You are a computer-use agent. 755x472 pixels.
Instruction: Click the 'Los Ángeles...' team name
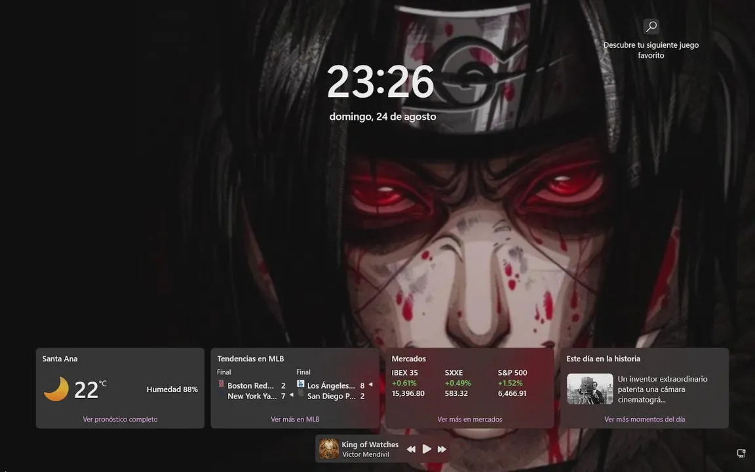331,385
